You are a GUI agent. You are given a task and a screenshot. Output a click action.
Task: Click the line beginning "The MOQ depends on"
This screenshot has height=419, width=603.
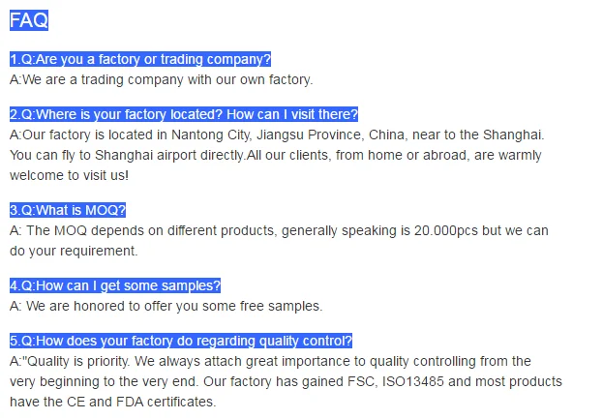(x=279, y=230)
